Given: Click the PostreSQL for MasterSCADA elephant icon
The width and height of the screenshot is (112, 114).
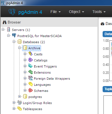Looking at the screenshot, I should click(x=14, y=35).
